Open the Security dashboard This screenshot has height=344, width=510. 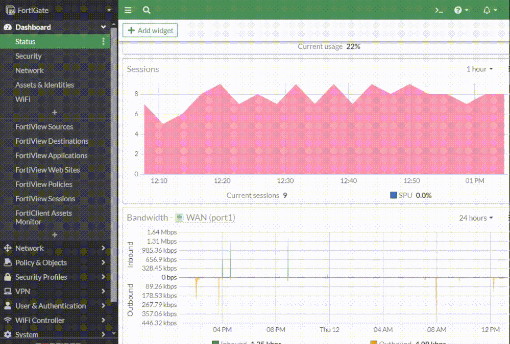[28, 56]
